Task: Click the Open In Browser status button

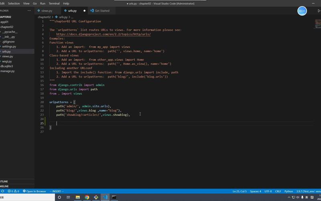Action: click(35, 191)
